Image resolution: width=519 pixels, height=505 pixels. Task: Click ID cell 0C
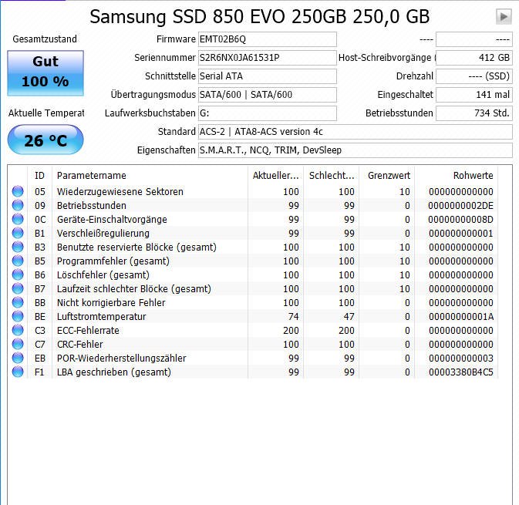tap(40, 220)
